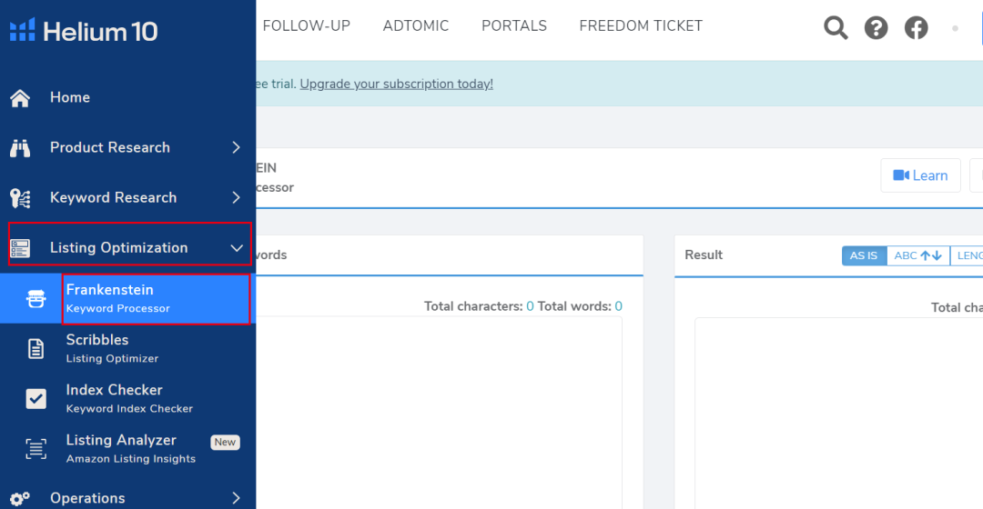Expand the Product Research chevron
983x509 pixels.
coord(236,148)
